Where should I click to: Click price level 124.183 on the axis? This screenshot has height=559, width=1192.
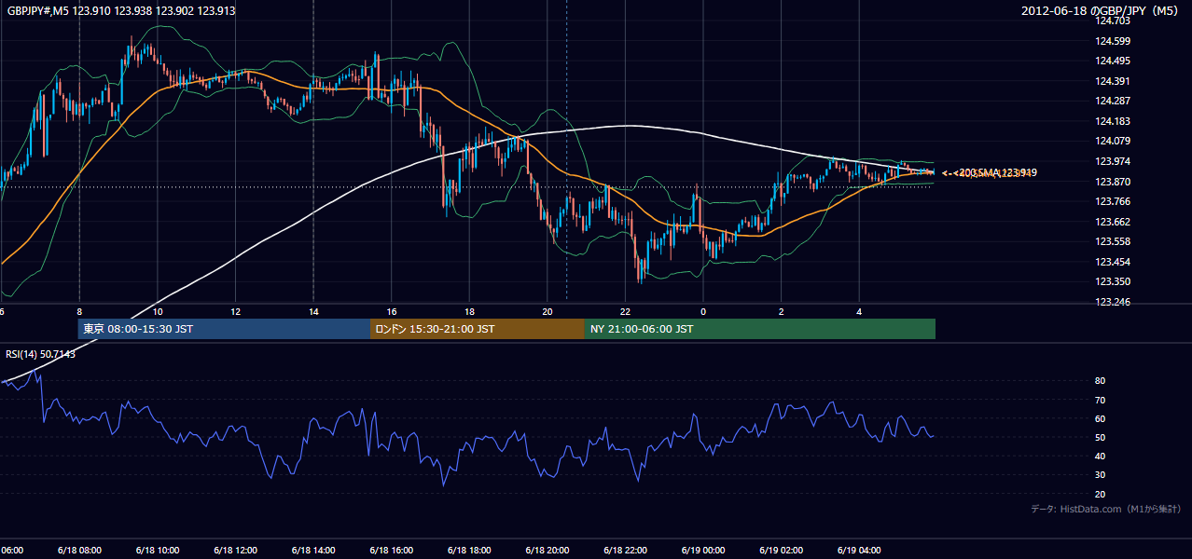(x=1113, y=121)
